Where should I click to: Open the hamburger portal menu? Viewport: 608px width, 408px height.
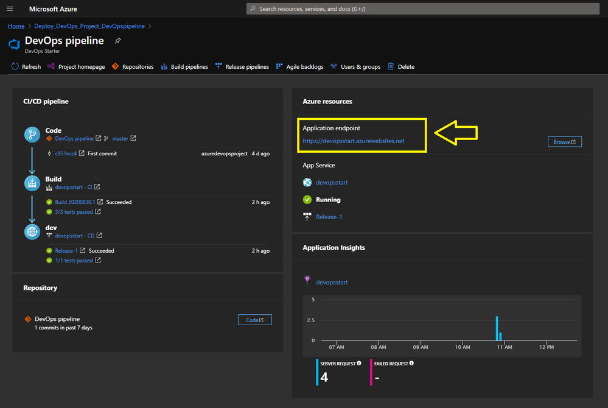point(10,9)
